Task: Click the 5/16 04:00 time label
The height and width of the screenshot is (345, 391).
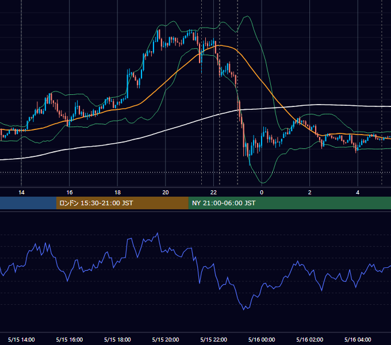Action: pyautogui.click(x=358, y=339)
